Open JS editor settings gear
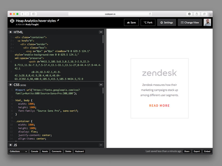 click(x=11, y=145)
